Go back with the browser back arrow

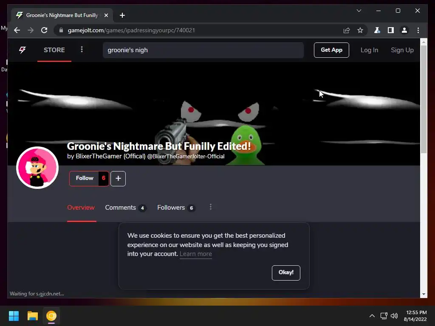click(17, 30)
